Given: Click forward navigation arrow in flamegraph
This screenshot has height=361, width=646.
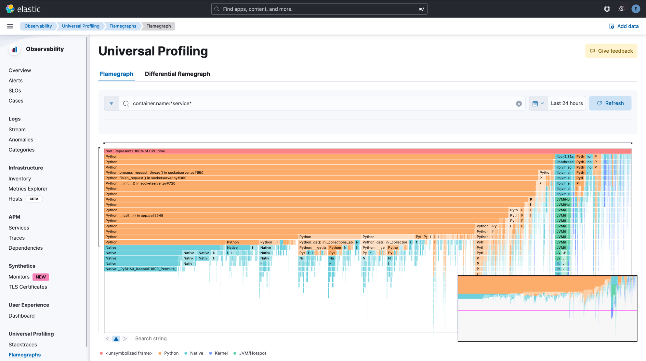Looking at the screenshot, I should pyautogui.click(x=125, y=338).
